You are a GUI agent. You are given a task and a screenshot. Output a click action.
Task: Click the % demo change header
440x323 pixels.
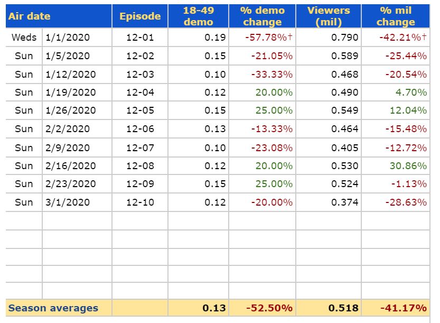click(262, 16)
